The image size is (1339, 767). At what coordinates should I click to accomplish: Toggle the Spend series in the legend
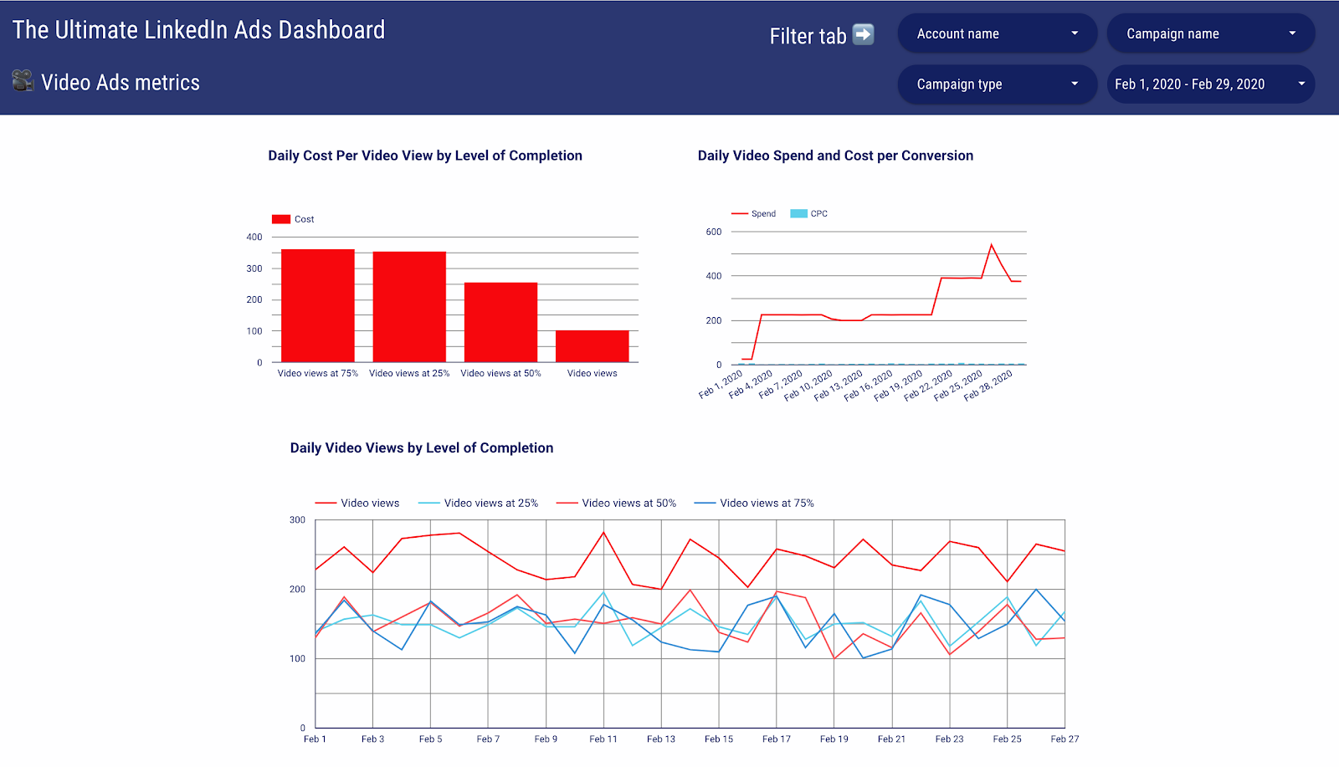point(753,214)
